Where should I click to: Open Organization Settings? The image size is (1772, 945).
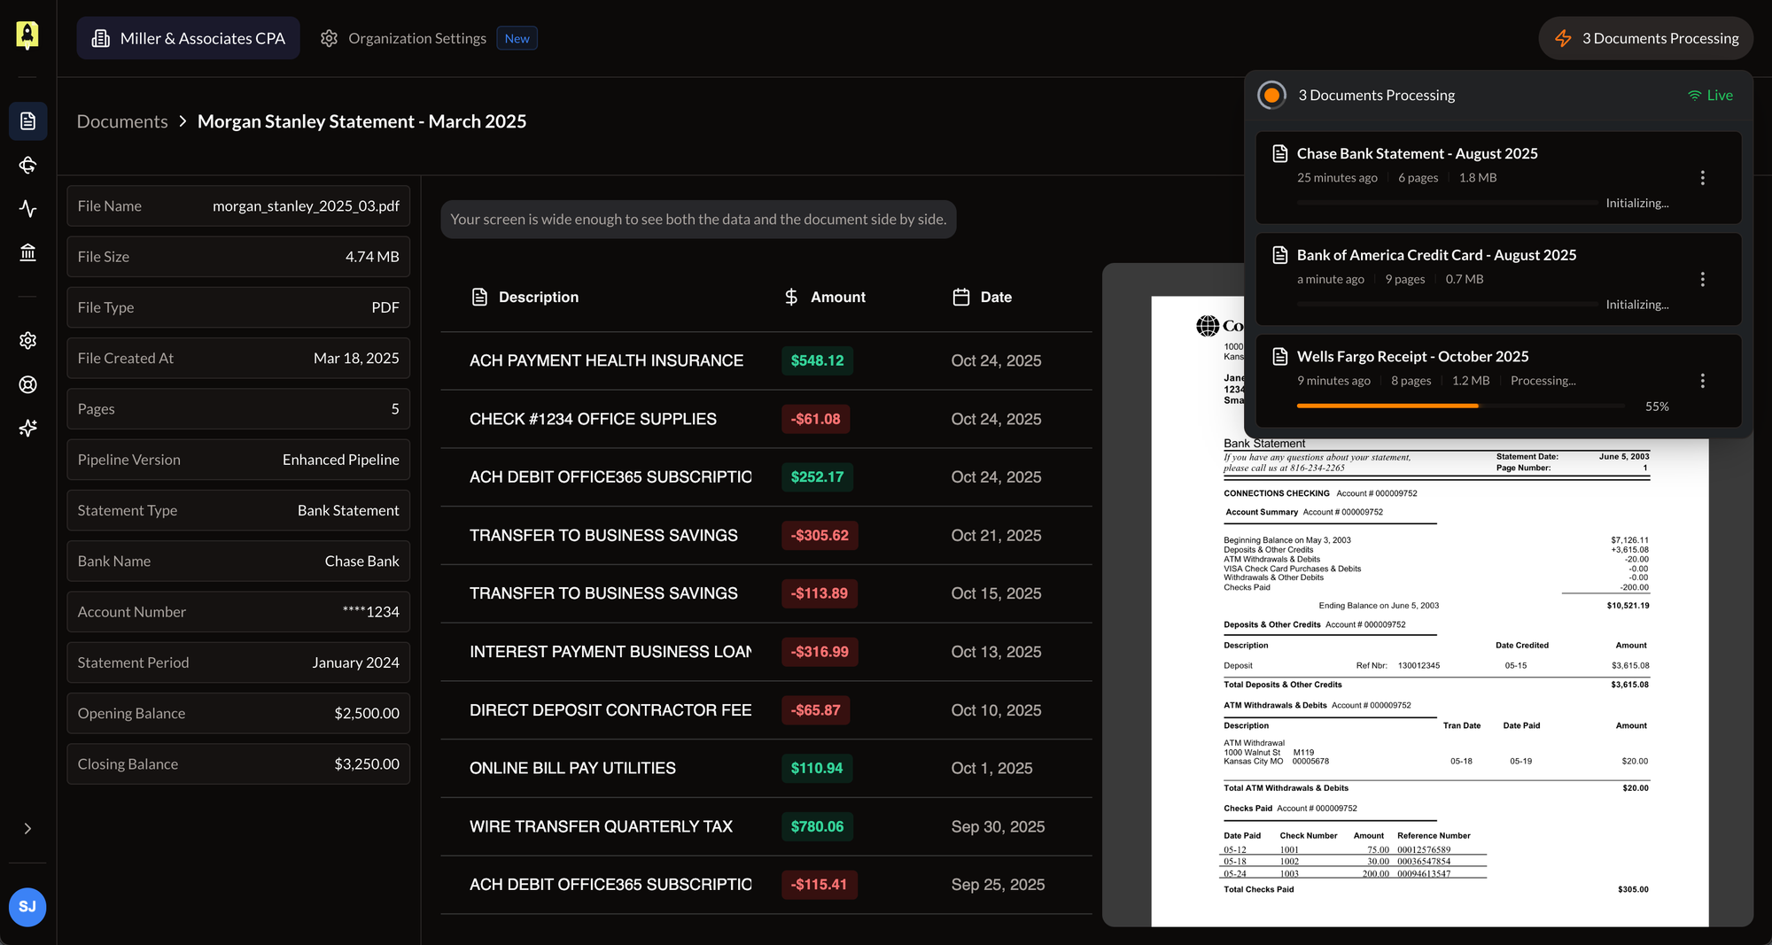point(416,38)
